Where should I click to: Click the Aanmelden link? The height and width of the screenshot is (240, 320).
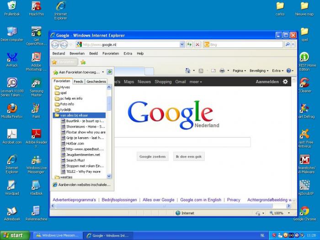(x=267, y=82)
